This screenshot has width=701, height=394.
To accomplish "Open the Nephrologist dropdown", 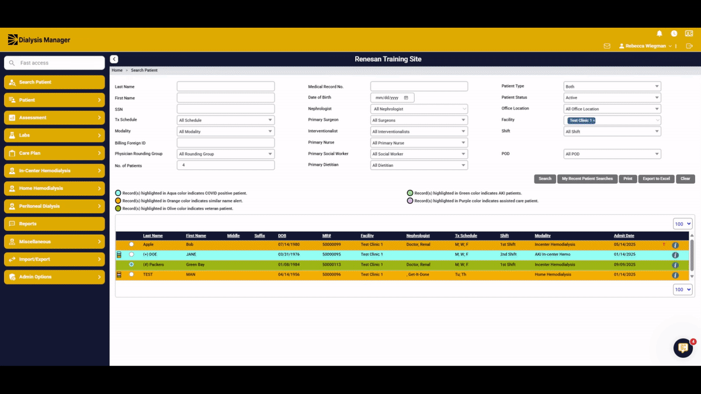I will tap(419, 109).
